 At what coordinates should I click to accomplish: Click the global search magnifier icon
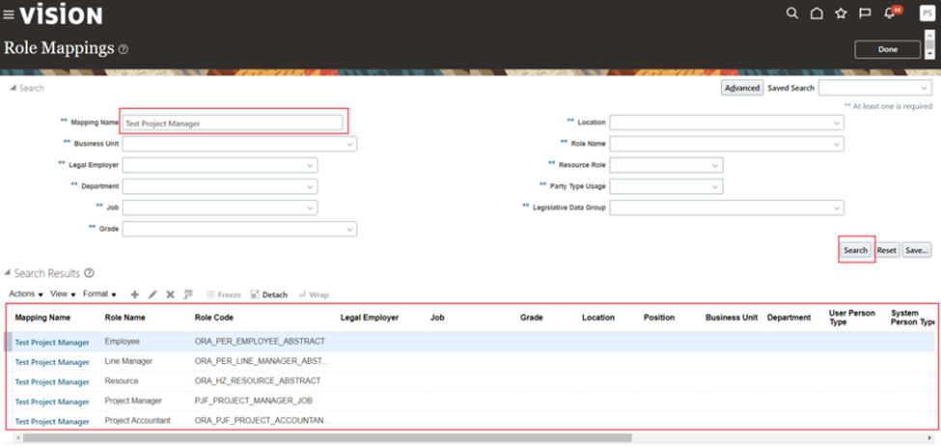[792, 14]
